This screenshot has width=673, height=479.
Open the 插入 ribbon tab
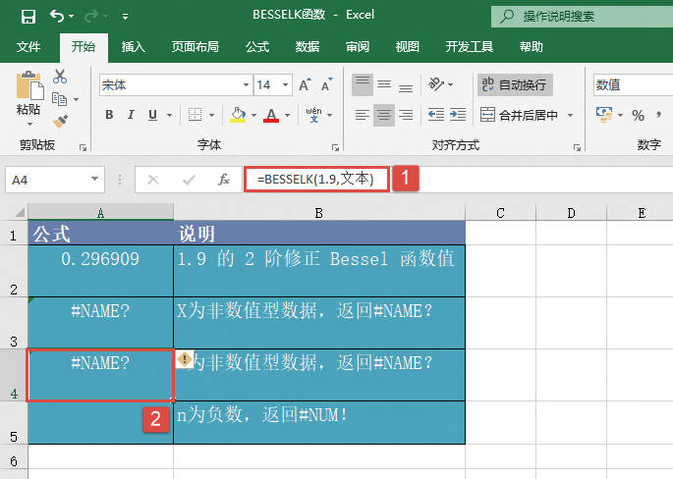[x=133, y=47]
